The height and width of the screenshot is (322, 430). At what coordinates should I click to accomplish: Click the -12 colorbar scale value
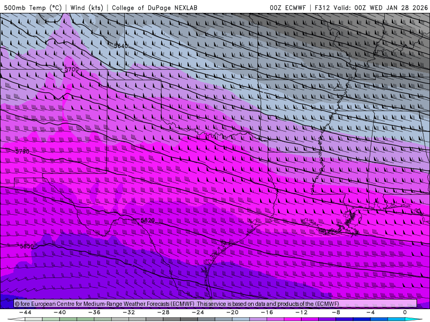coord(302,312)
